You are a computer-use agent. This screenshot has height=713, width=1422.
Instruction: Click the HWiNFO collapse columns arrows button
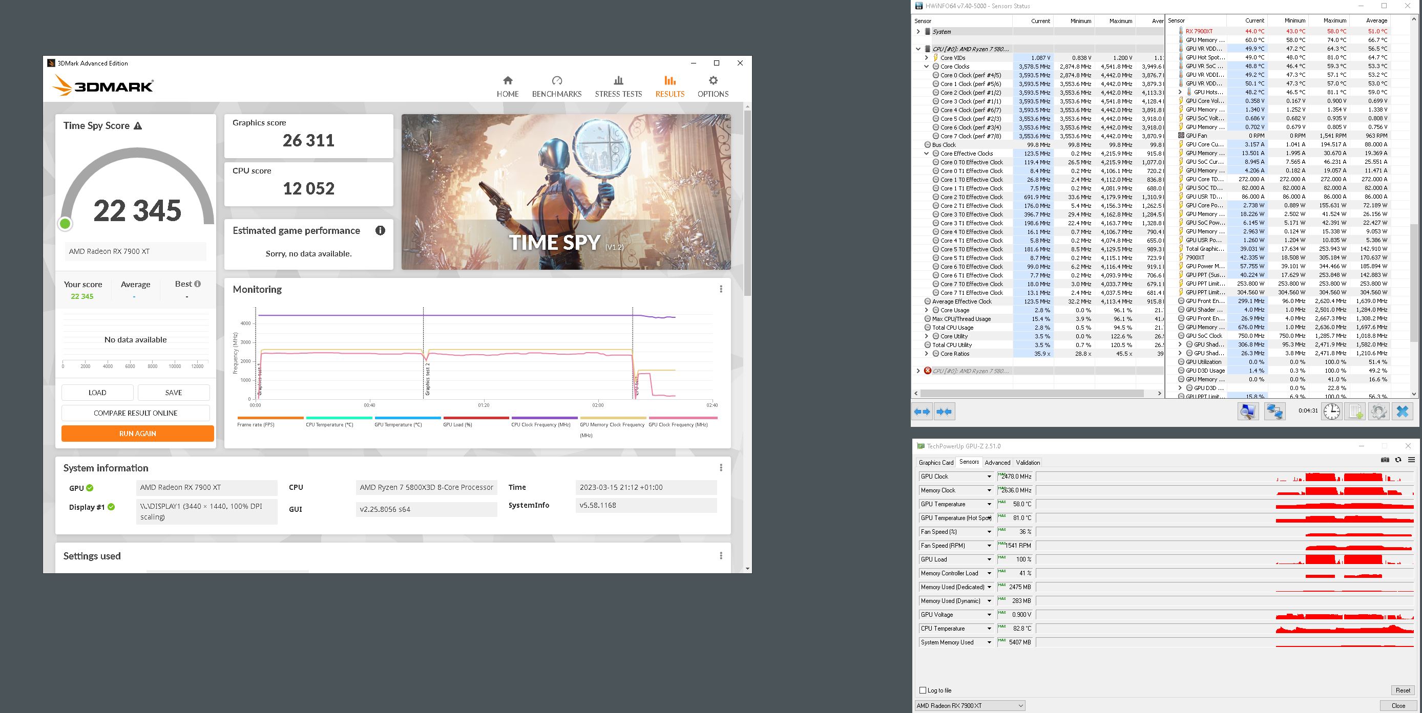944,412
